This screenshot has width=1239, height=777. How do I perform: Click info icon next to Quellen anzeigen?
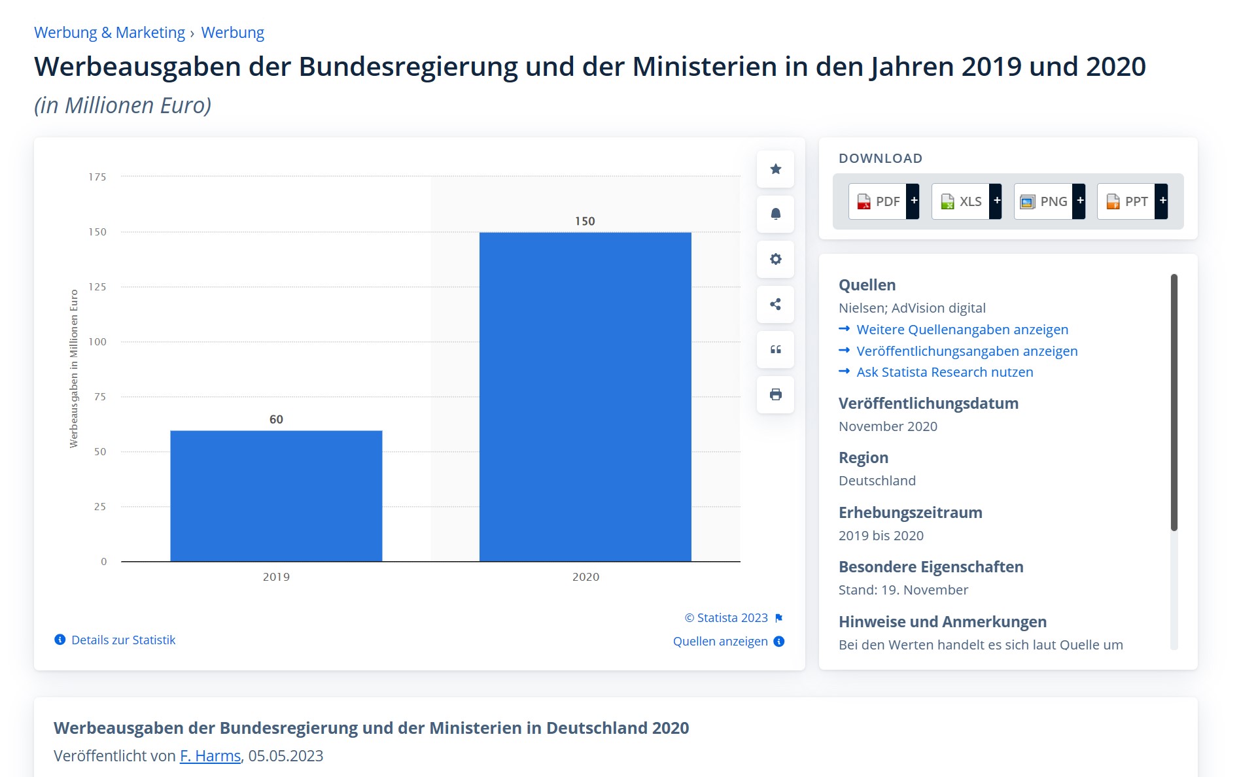click(779, 642)
